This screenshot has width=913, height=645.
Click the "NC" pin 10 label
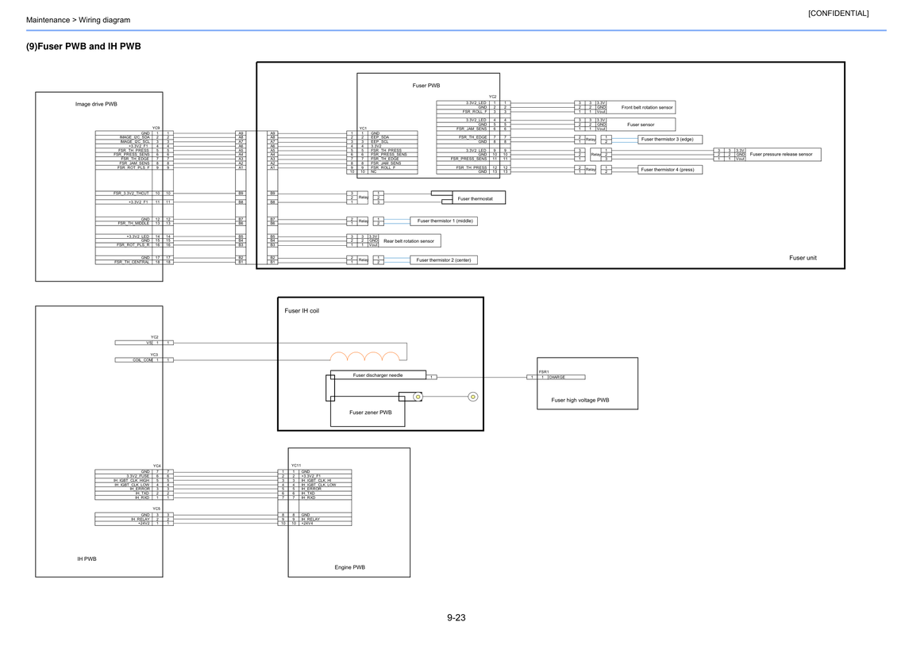pos(374,171)
